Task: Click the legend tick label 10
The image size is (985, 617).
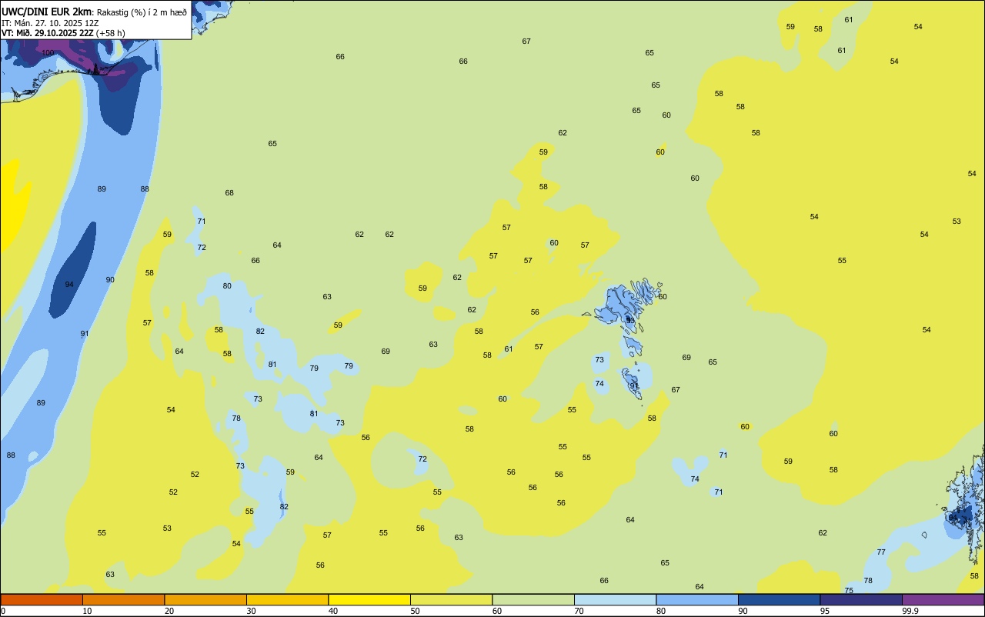Action: point(87,611)
